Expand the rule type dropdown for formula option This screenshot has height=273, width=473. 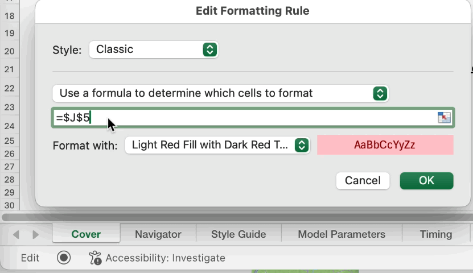pyautogui.click(x=220, y=93)
